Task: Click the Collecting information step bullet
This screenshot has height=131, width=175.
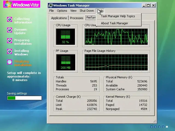Action: [10, 19]
